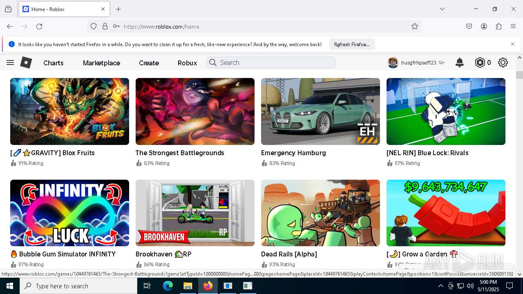Show tracking protection shield info
This screenshot has width=523, height=294.
(x=94, y=26)
